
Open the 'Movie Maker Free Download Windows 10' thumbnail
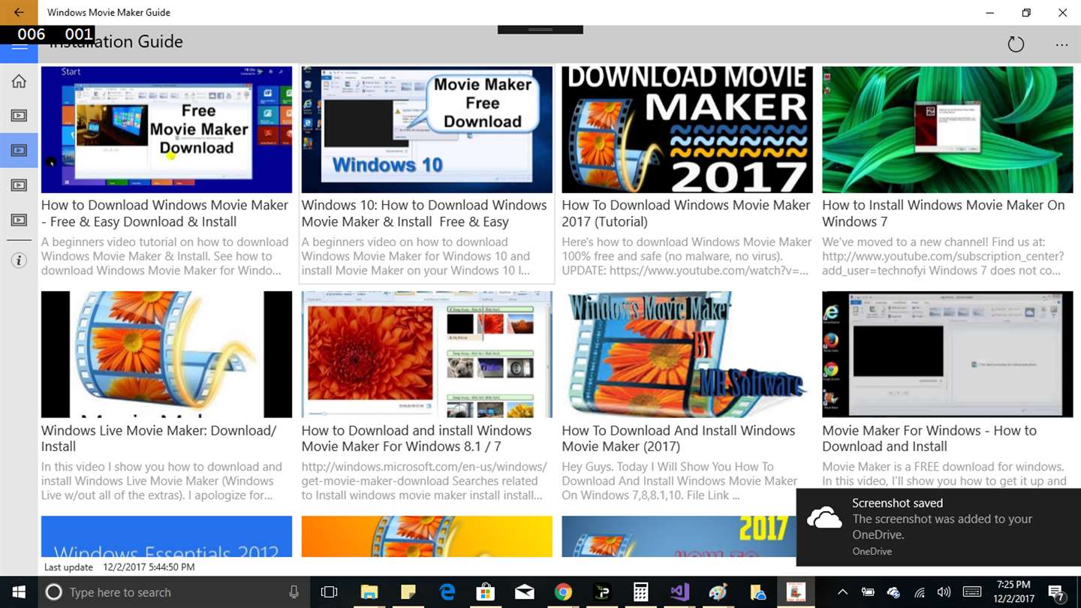click(426, 130)
